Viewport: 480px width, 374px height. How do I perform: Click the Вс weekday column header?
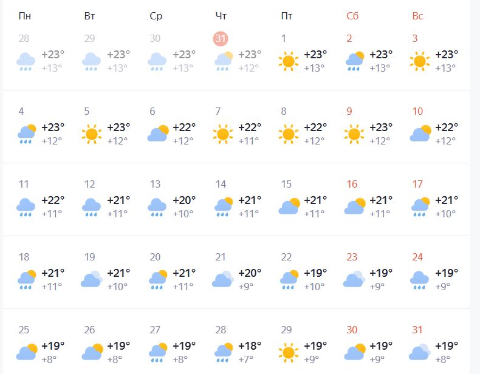(417, 16)
